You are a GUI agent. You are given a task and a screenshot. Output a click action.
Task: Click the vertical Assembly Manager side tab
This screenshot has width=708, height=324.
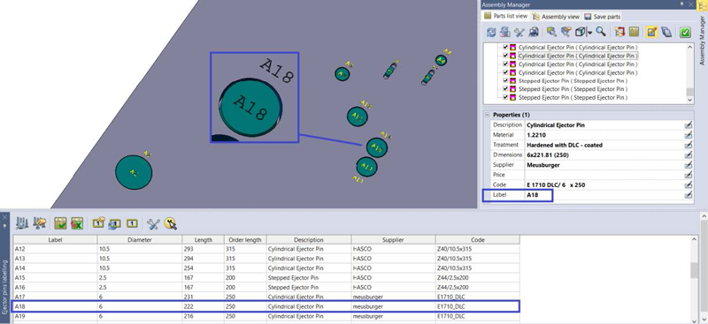(702, 40)
